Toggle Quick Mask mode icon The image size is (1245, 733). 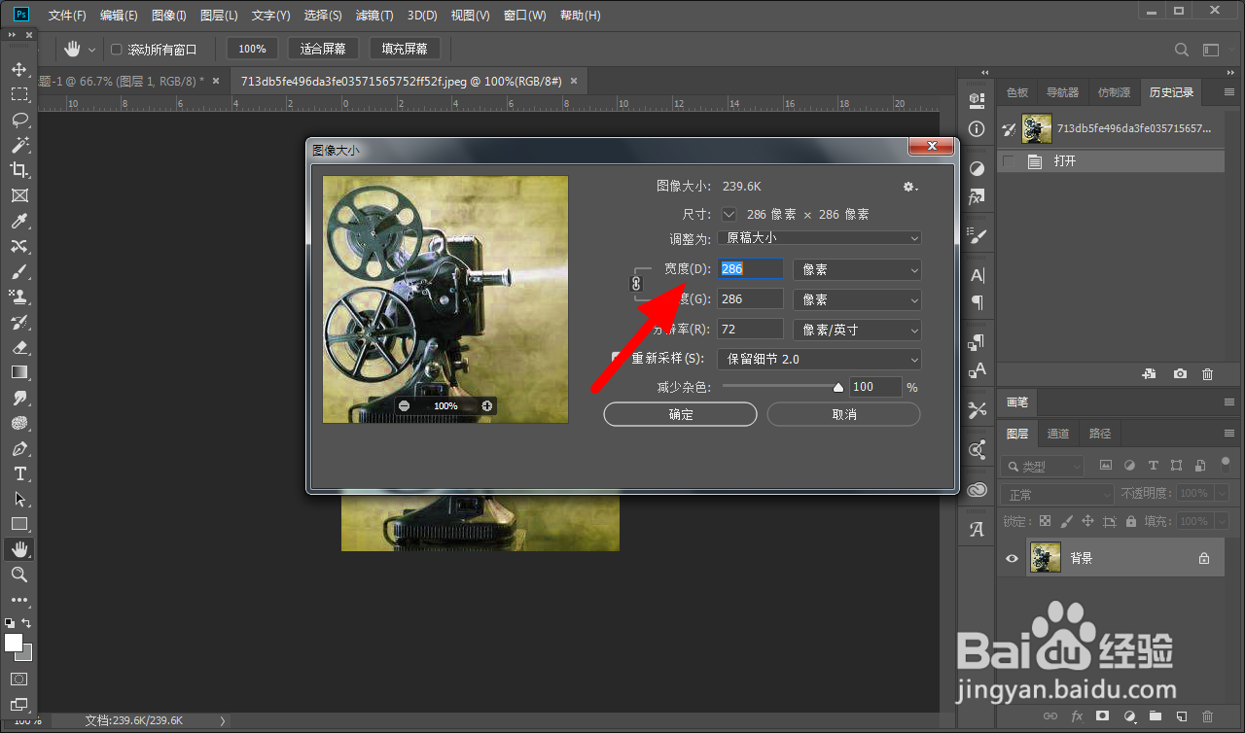[x=18, y=679]
